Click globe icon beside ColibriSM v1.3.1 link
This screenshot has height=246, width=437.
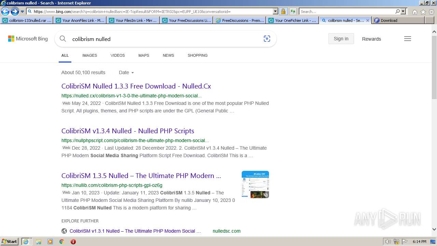[x=64, y=231]
